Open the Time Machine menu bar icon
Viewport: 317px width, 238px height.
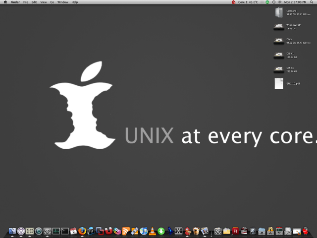[x=274, y=2]
